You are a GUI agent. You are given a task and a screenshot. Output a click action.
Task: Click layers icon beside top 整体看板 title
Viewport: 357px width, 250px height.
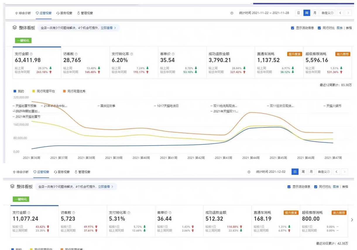[x=15, y=28]
